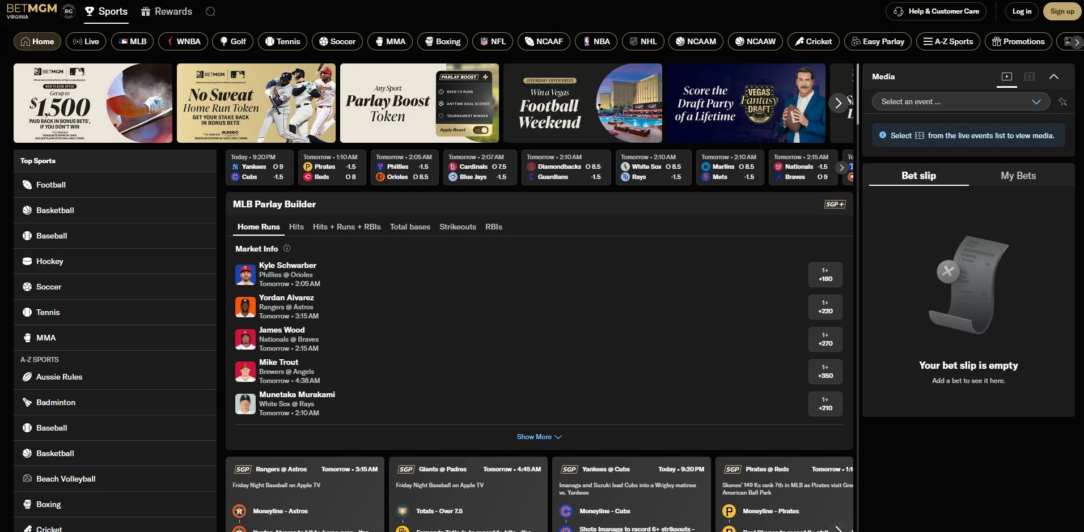Go to Golf in top navigation
Viewport: 1084px width, 532px height.
pyautogui.click(x=232, y=41)
